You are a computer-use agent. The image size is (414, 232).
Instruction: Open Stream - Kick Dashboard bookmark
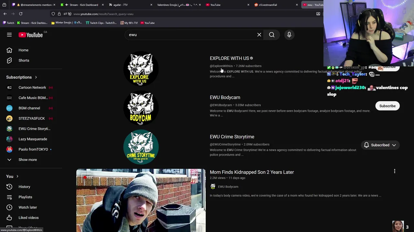pos(32,23)
